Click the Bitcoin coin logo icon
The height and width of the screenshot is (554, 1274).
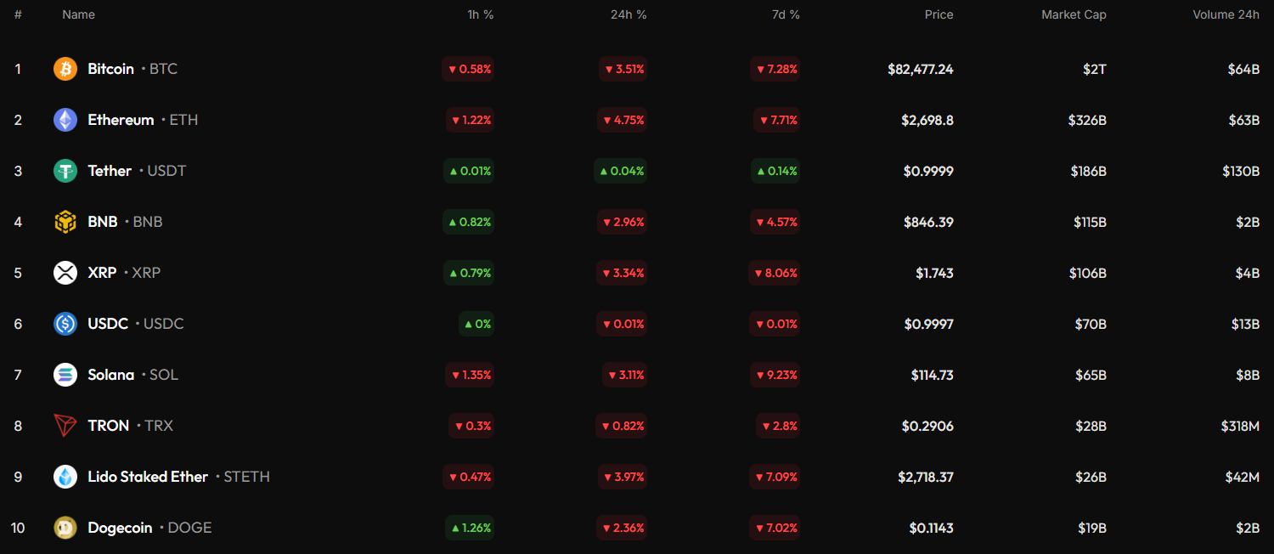point(65,69)
